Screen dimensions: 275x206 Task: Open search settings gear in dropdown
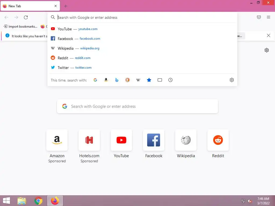click(x=232, y=80)
